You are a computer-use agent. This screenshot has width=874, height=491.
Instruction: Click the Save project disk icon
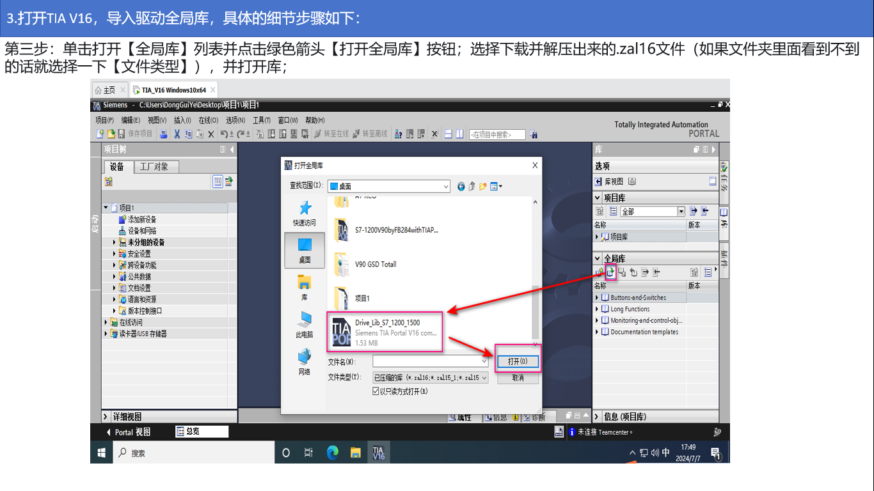tap(121, 134)
